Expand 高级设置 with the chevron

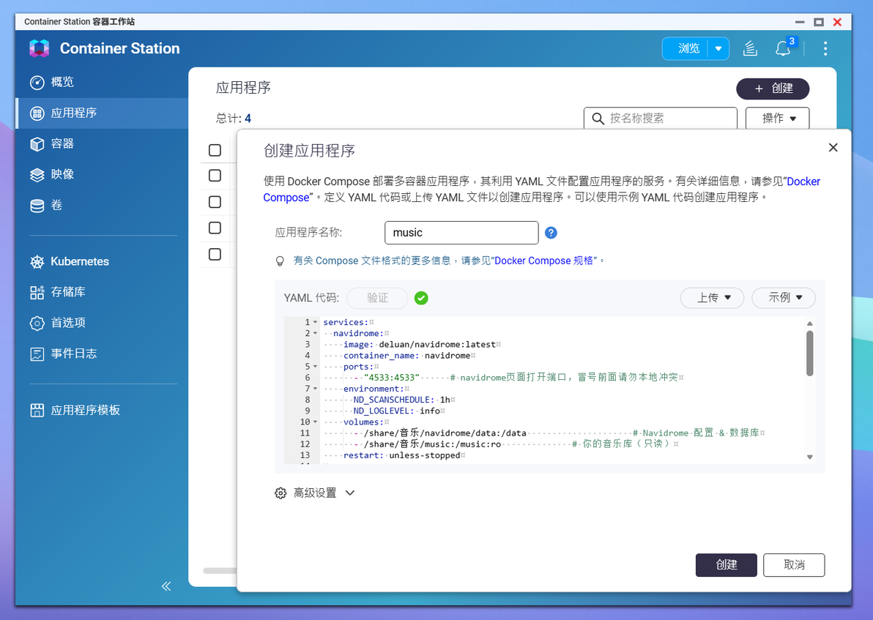point(349,493)
